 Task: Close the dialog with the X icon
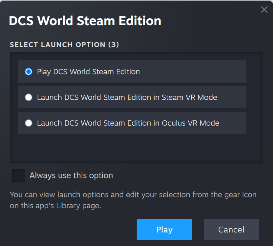(264, 10)
